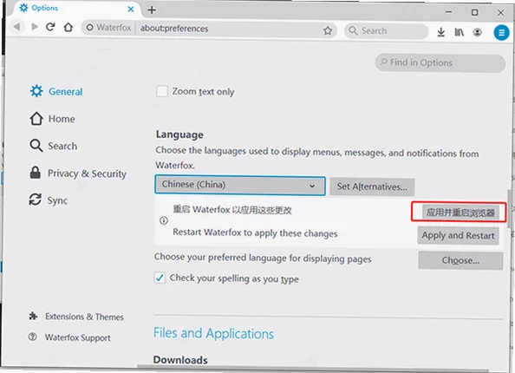Screen dimensions: 515x373
Task: Click the vertical scrollbar thumb
Action: (510, 209)
